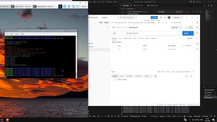Select the Pre-req tab
The height and width of the screenshot is (122, 217).
pos(141,38)
